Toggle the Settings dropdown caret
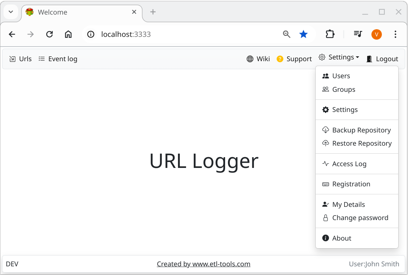This screenshot has height=275, width=408. click(357, 57)
